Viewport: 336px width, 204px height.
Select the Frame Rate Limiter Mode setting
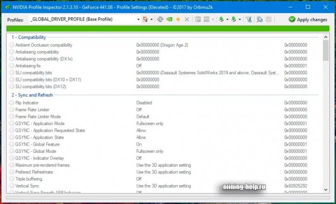click(x=164, y=116)
